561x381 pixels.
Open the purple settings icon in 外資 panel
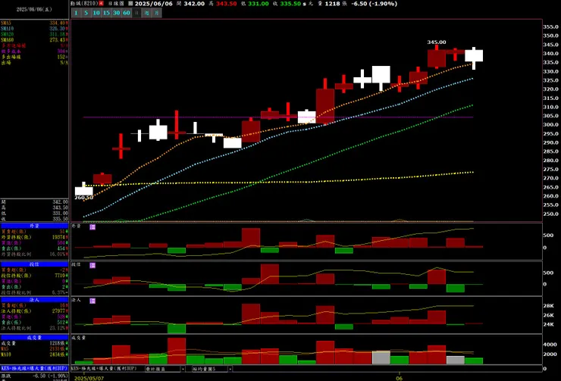click(x=92, y=227)
